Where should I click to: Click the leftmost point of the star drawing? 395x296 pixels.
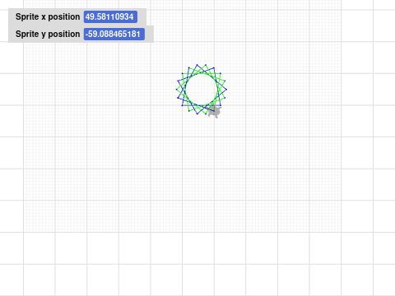click(x=176, y=90)
